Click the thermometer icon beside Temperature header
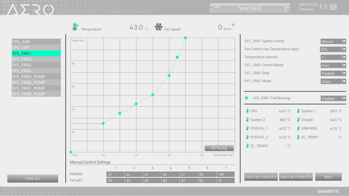The image size is (349, 196). click(x=75, y=27)
